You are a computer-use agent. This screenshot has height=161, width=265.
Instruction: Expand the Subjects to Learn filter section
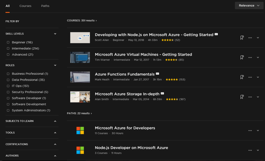(x=55, y=121)
